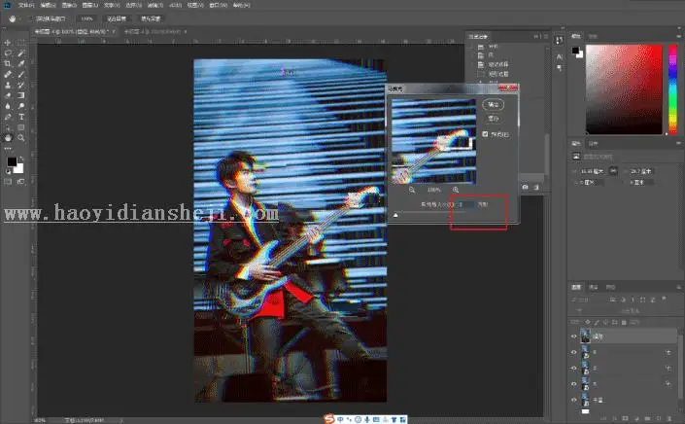Image resolution: width=685 pixels, height=424 pixels.
Task: Select the Healing Brush tool
Action: click(8, 74)
